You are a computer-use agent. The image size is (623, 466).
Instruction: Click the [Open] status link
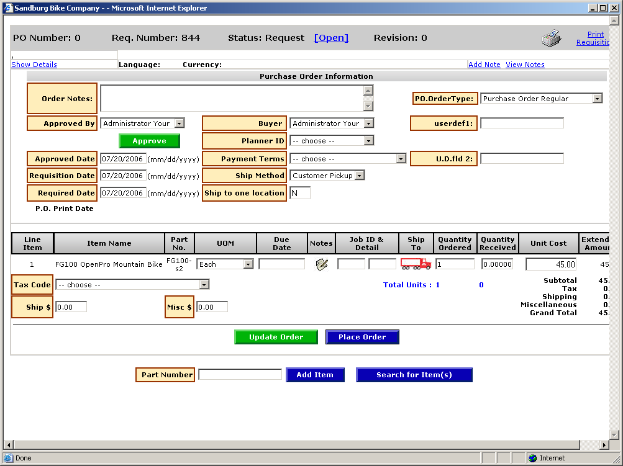(331, 38)
